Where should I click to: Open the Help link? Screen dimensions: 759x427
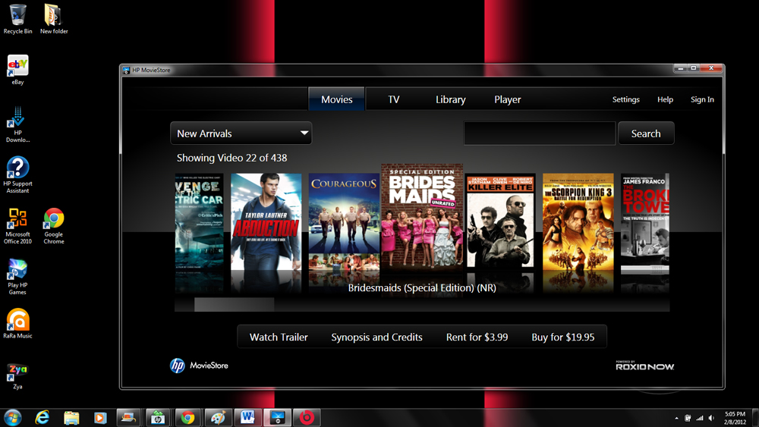coord(665,99)
